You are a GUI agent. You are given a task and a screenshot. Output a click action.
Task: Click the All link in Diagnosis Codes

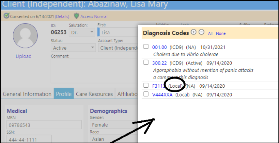click(210, 33)
